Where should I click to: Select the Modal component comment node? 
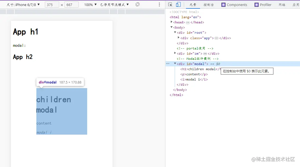pyautogui.click(x=197, y=59)
